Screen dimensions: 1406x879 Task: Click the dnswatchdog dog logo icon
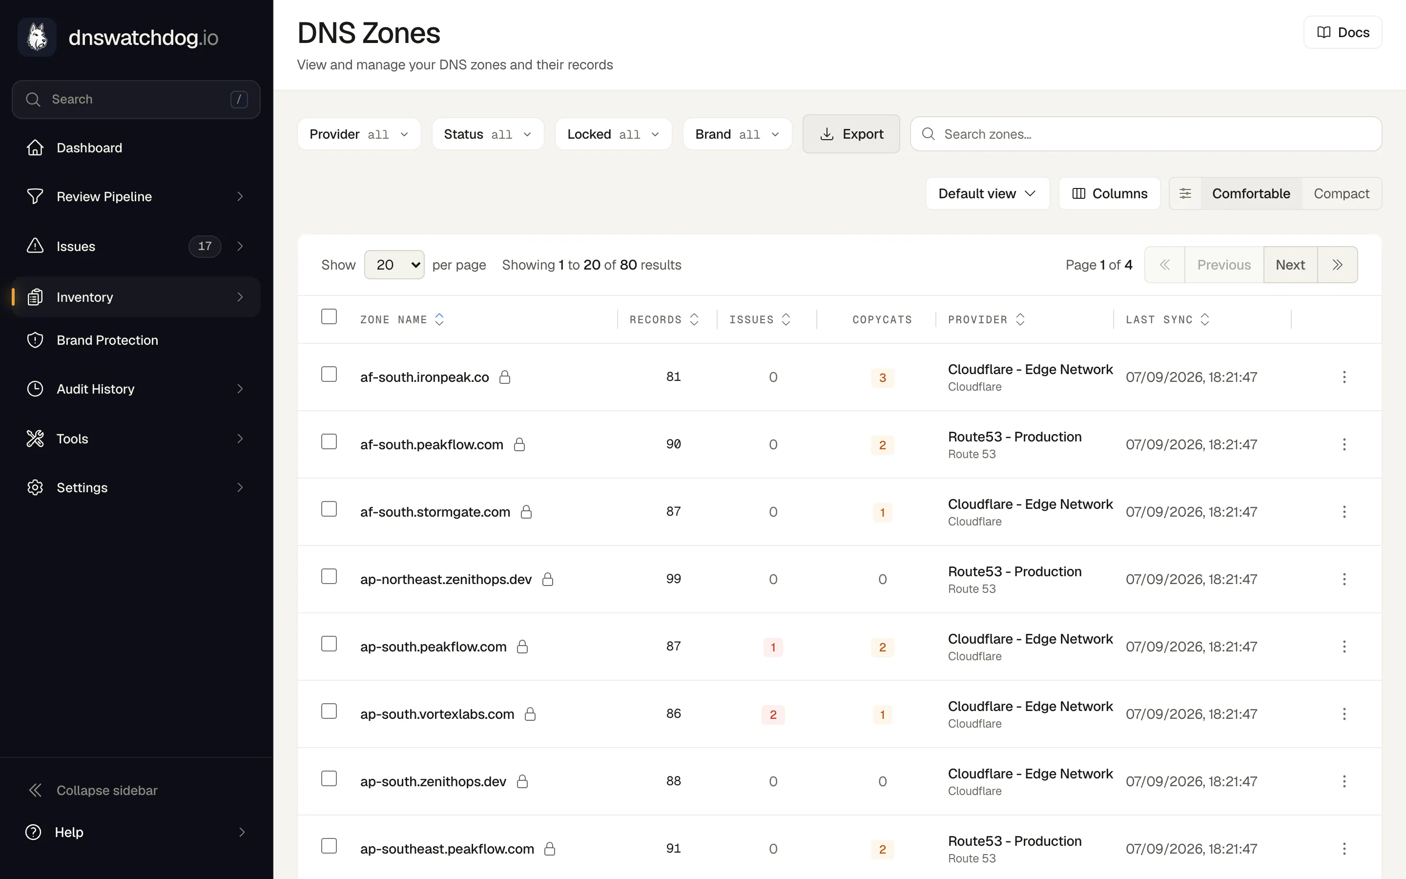(x=37, y=37)
